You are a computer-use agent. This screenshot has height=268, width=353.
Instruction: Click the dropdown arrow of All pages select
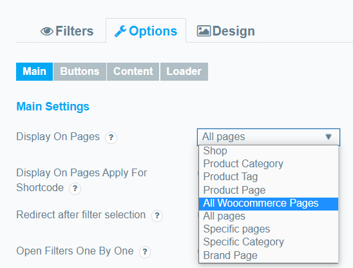(329, 137)
